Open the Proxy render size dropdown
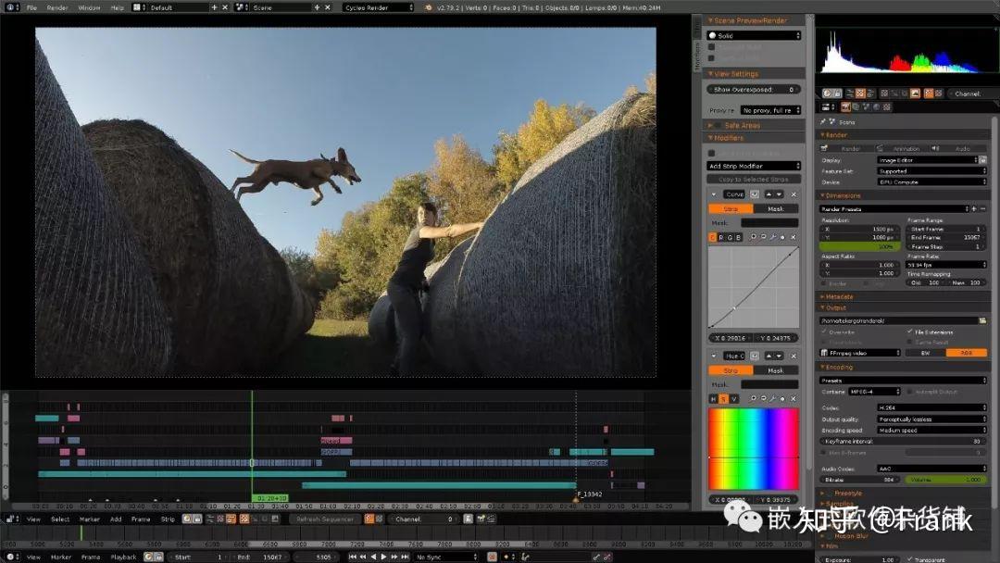The image size is (1000, 563). tap(770, 110)
